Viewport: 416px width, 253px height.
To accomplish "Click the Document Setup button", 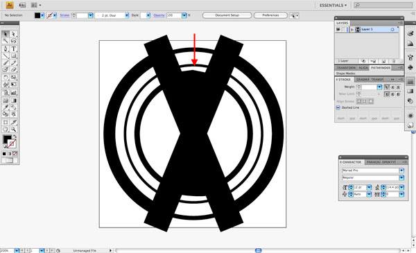I will point(227,15).
